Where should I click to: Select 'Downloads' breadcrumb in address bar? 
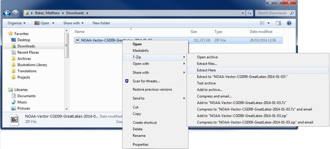[75, 13]
